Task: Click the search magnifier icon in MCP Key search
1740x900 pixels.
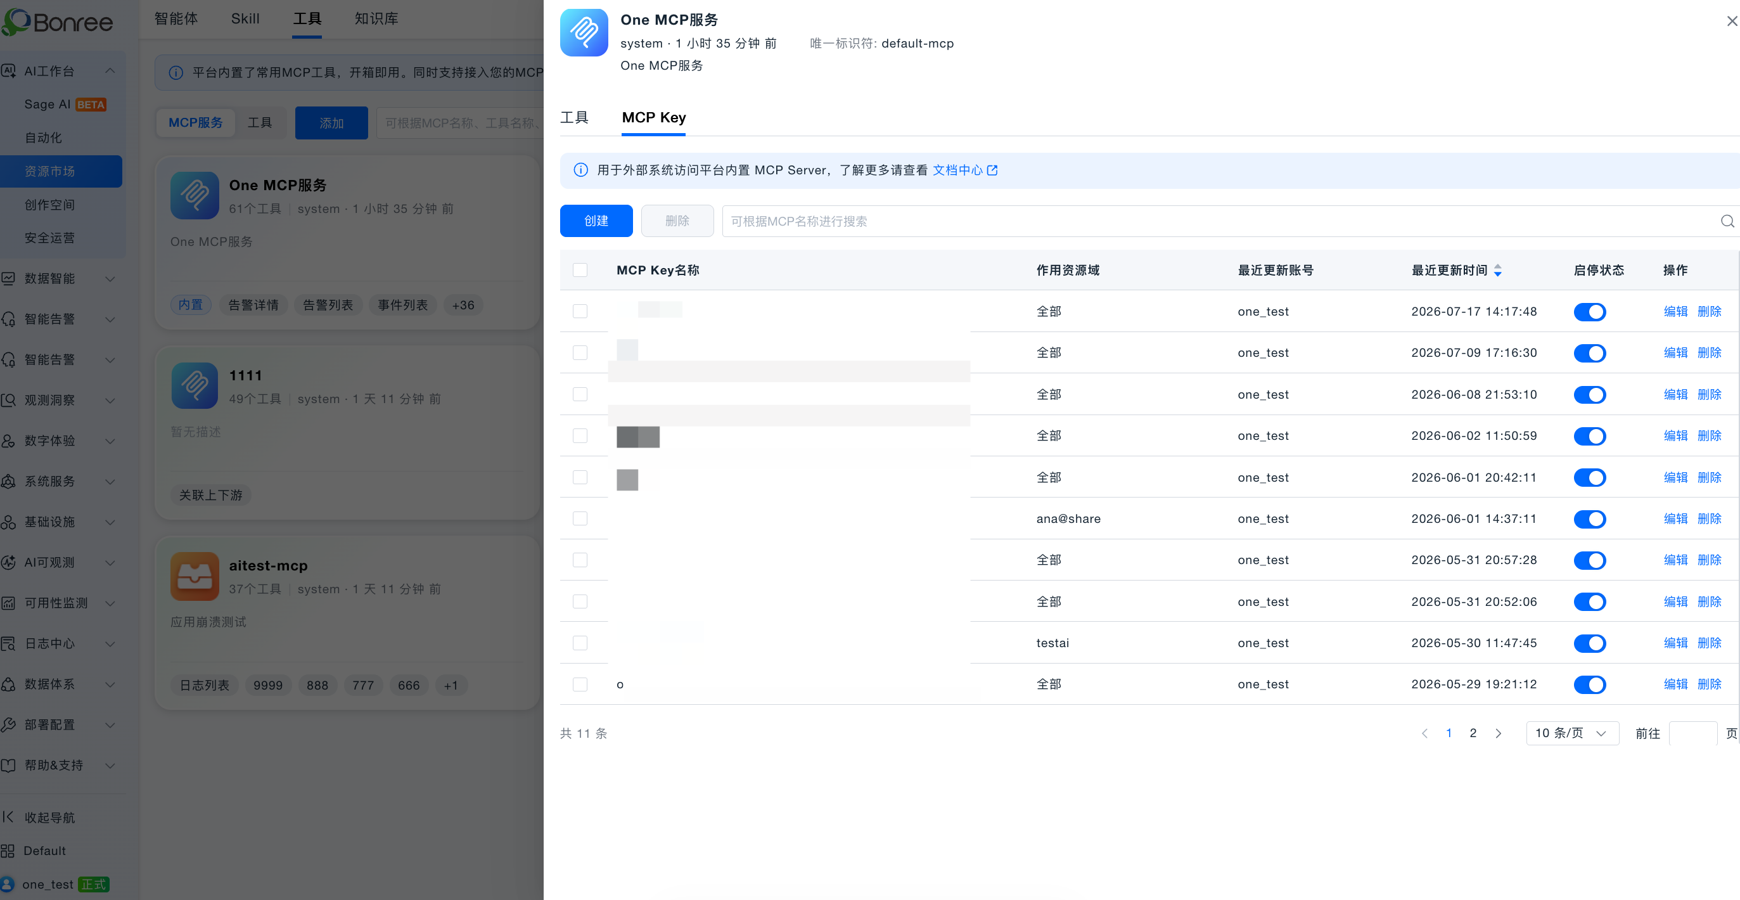Action: click(1727, 221)
